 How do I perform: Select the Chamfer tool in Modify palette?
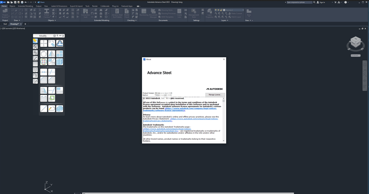pyautogui.click(x=51, y=80)
